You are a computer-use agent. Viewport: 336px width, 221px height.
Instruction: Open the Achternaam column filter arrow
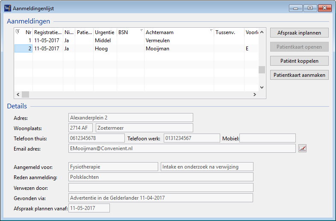click(211, 31)
